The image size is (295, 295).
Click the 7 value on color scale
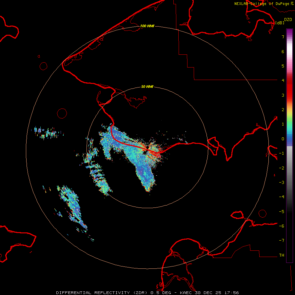coord(283,37)
